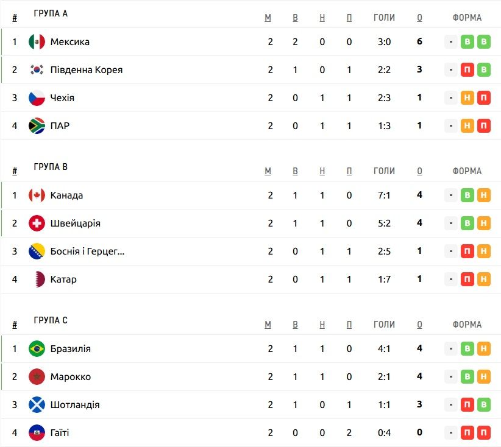The image size is (501, 447).
Task: Sort Group C by В wins column
Action: (295, 325)
